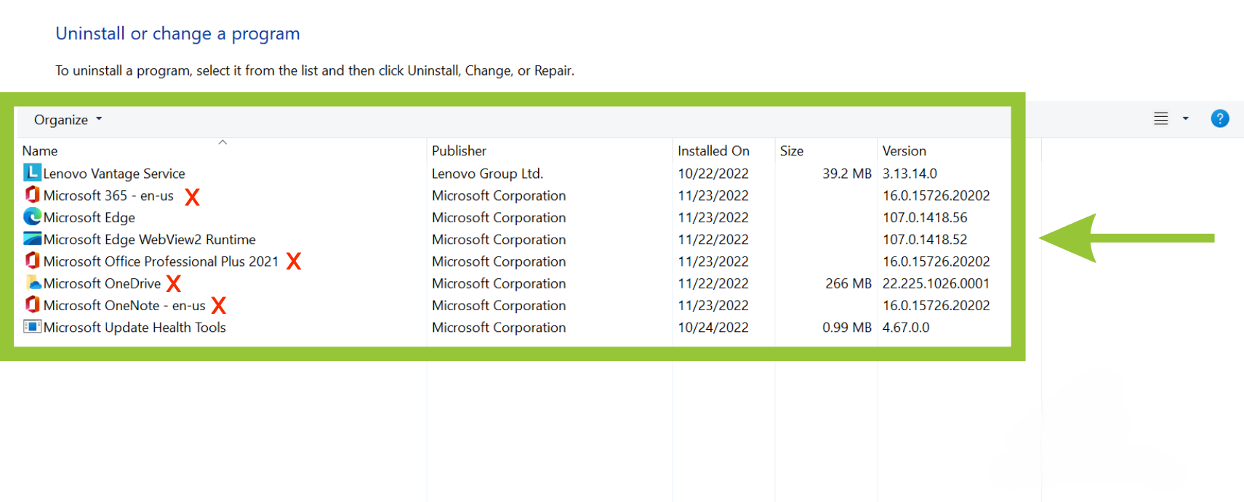Click the Office Professional Plus 2021 icon
Viewport: 1244px width, 502px height.
(32, 261)
